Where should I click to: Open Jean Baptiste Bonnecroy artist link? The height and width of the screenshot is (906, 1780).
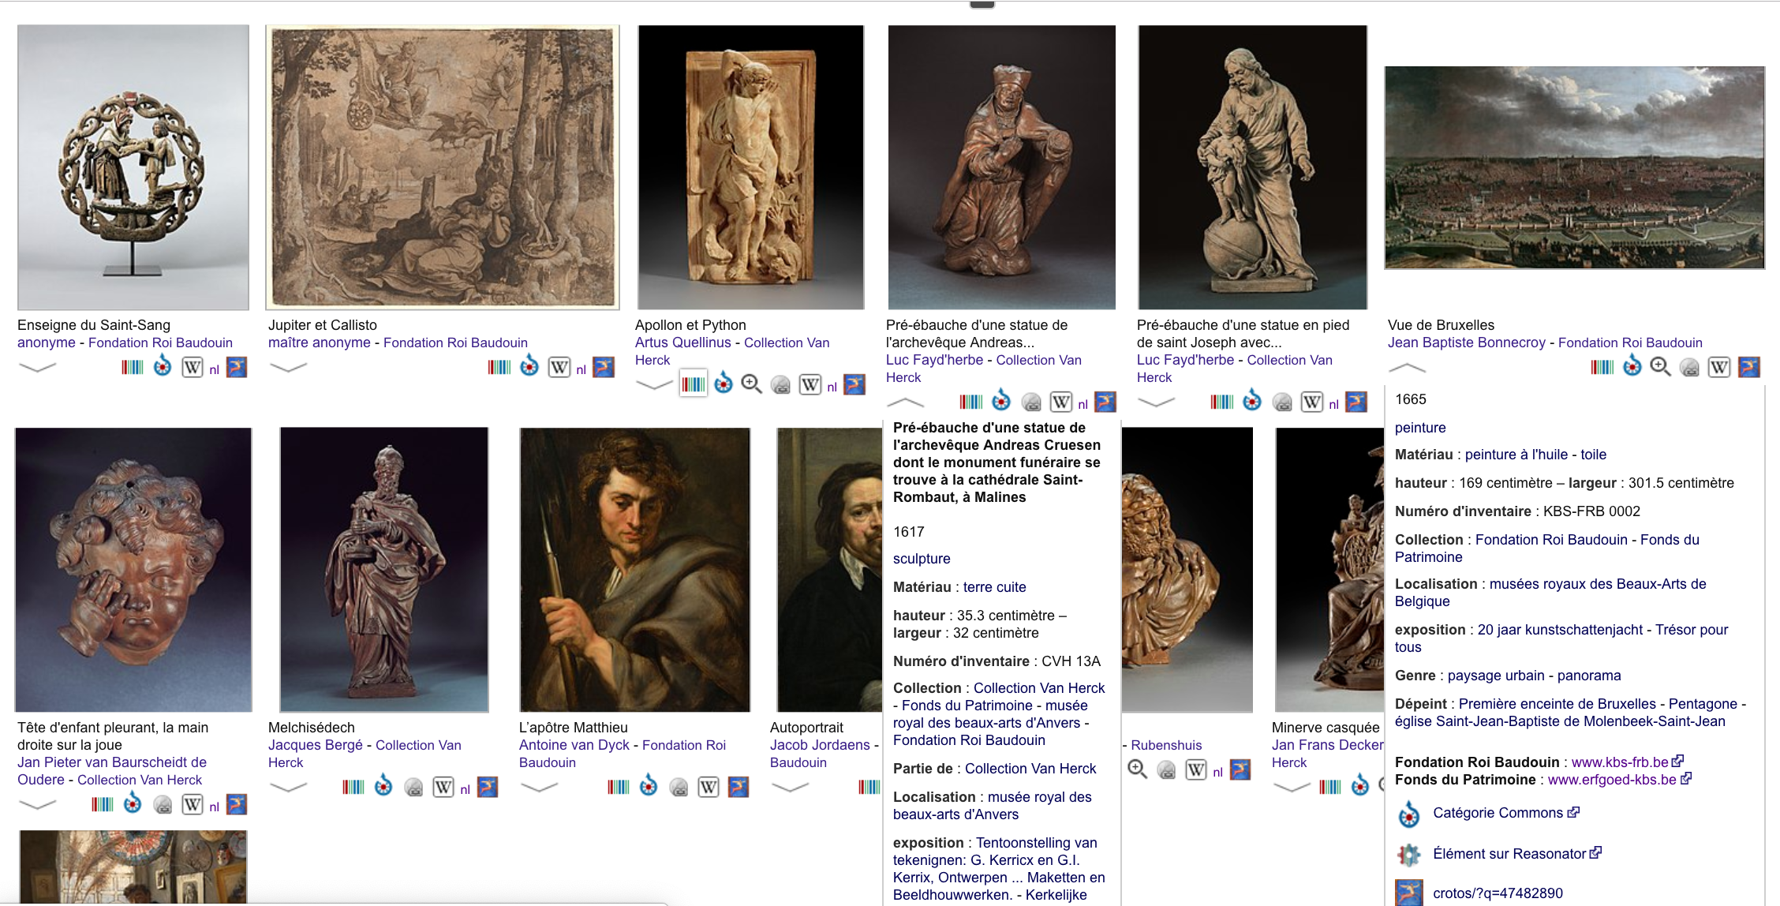1467,343
